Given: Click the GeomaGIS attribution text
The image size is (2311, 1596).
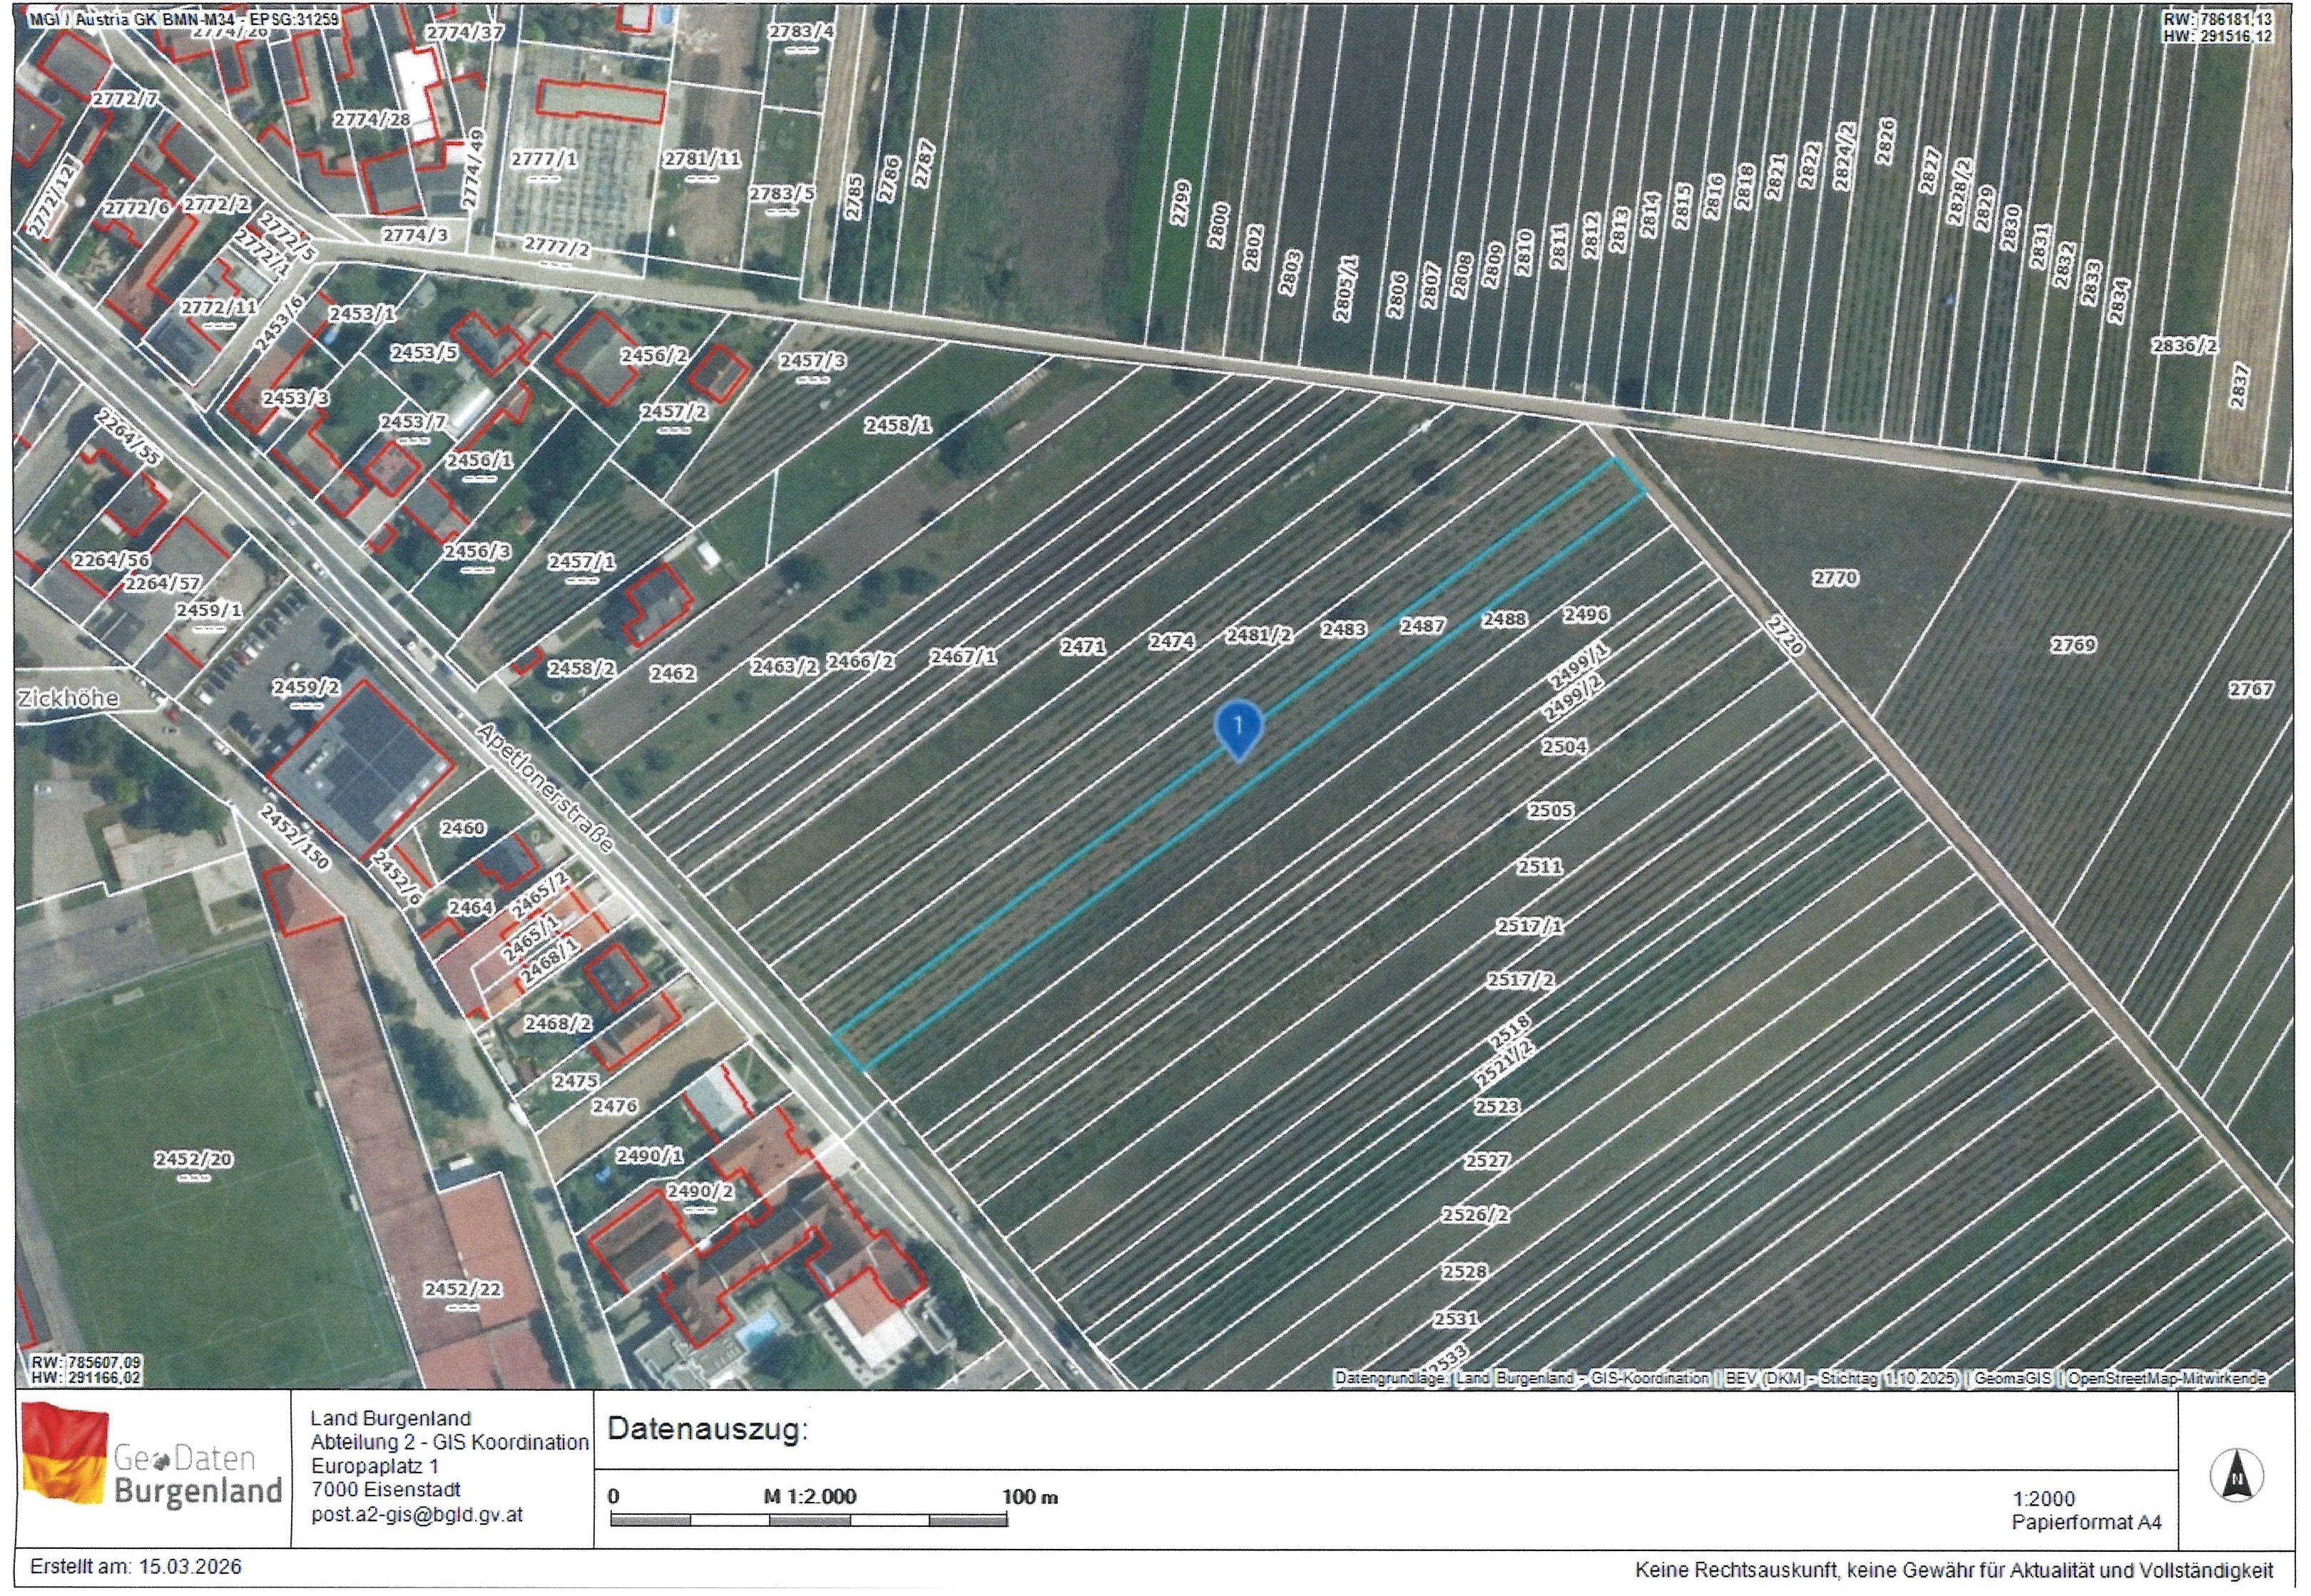Looking at the screenshot, I should [2012, 1378].
